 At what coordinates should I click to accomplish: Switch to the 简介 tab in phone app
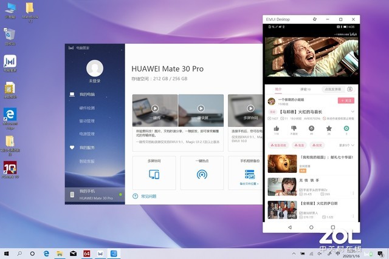(x=278, y=89)
